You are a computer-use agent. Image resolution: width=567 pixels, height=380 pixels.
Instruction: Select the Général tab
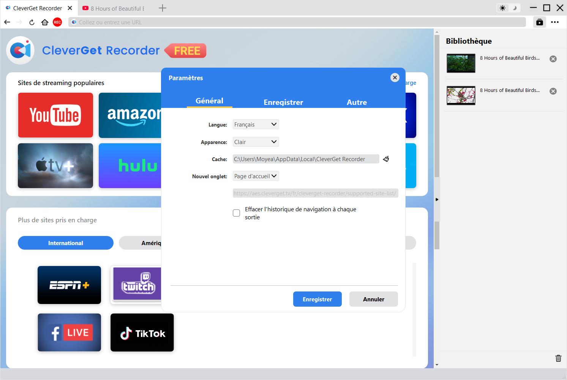click(x=209, y=101)
